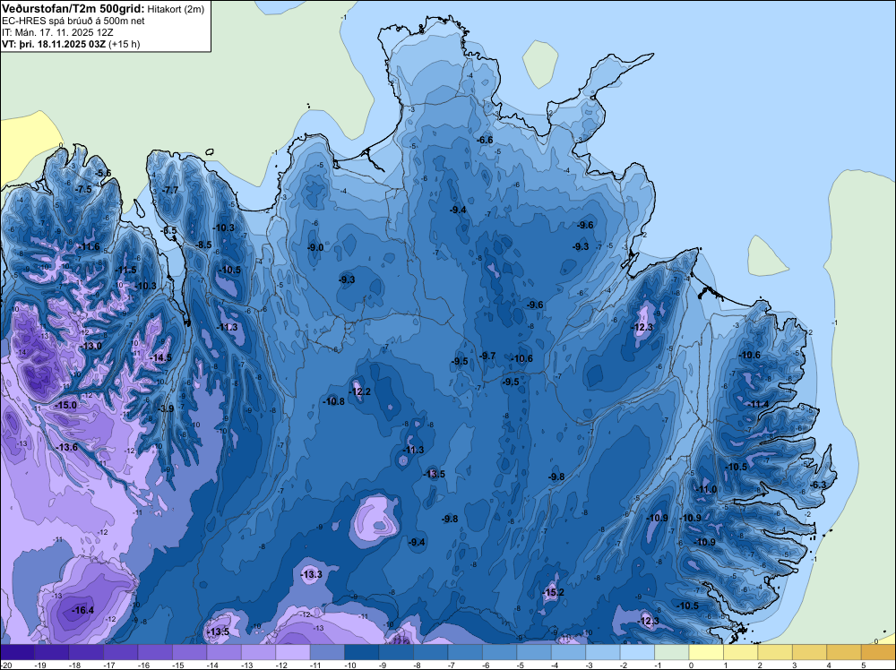Click legend swatch between -12 and -11
This screenshot has height=670, width=896.
pyautogui.click(x=293, y=652)
